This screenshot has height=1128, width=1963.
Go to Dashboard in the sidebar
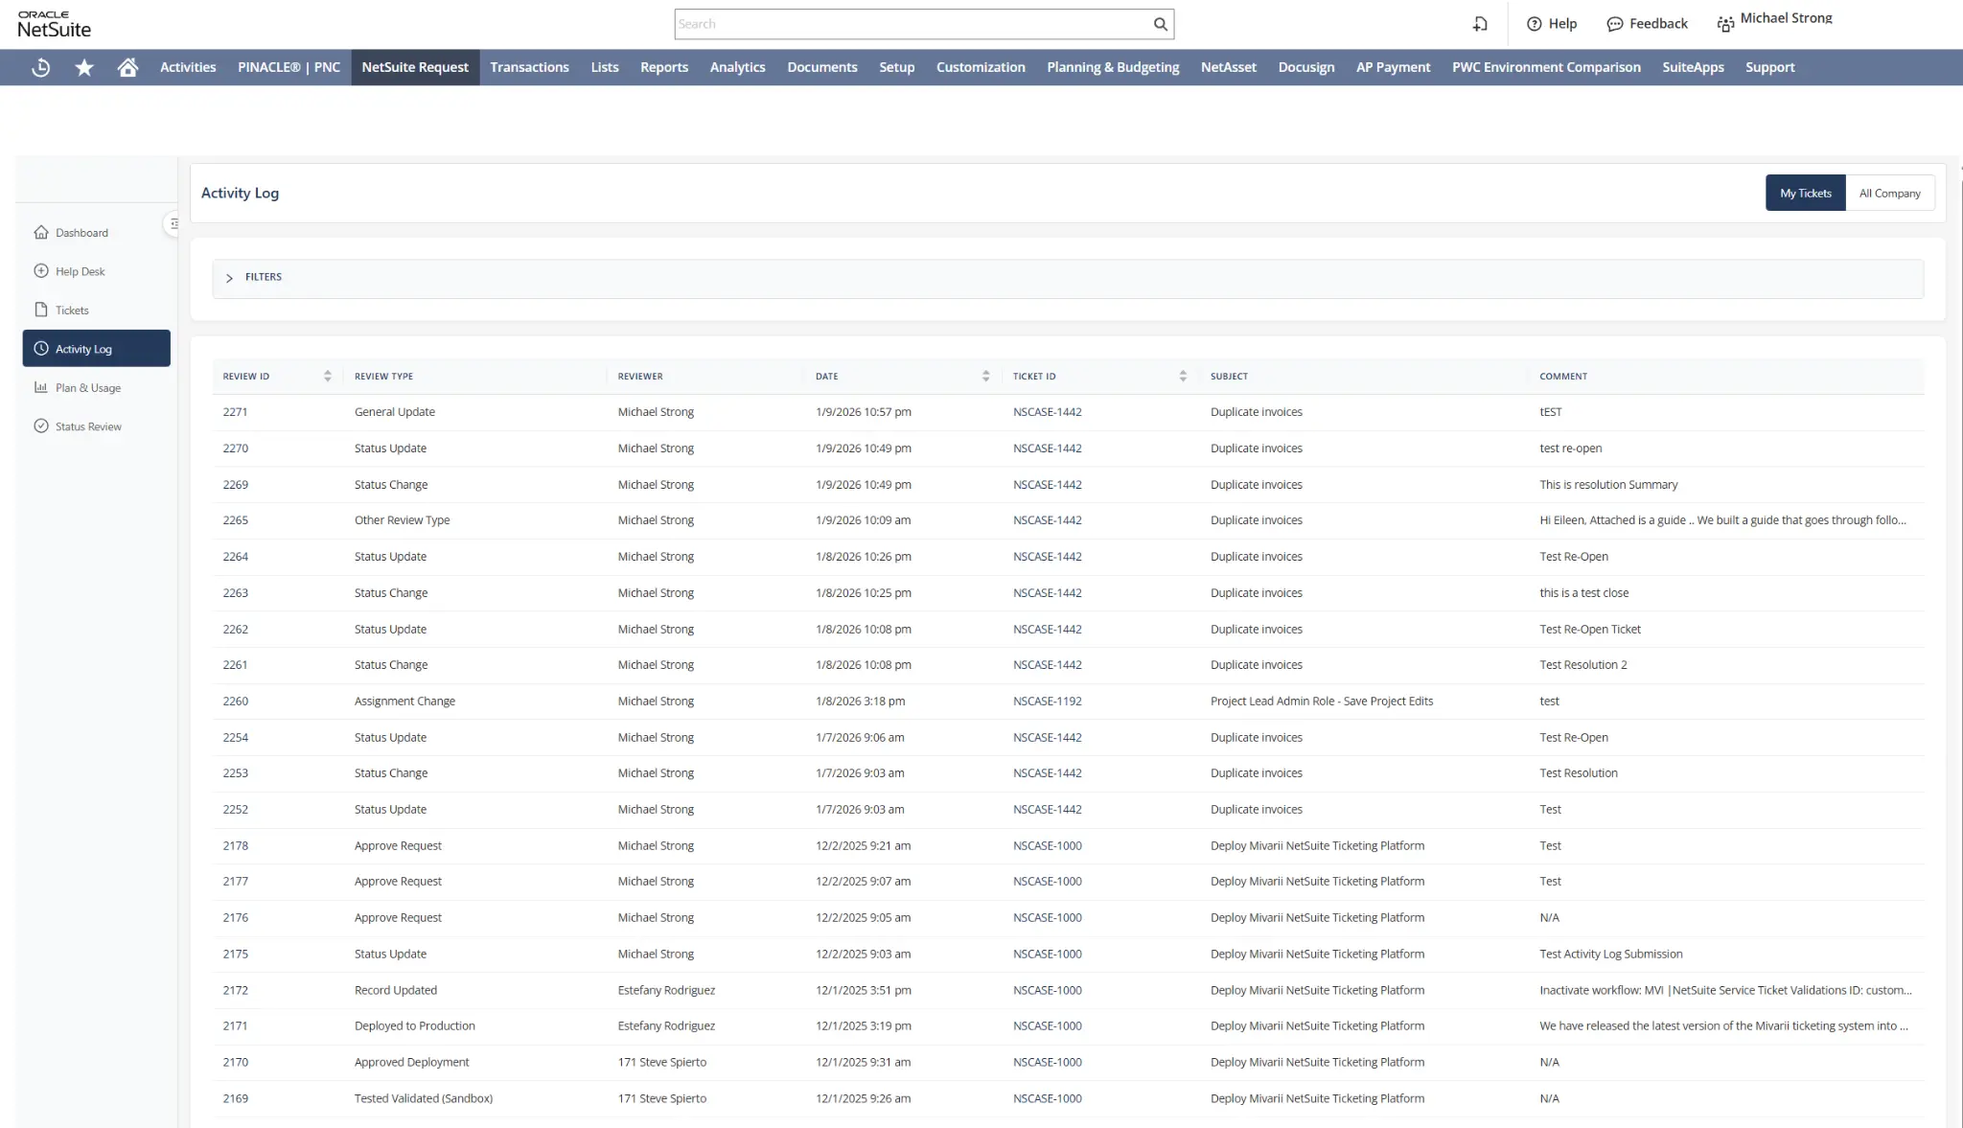click(81, 233)
